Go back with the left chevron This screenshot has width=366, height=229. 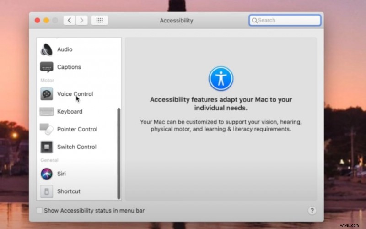point(70,20)
